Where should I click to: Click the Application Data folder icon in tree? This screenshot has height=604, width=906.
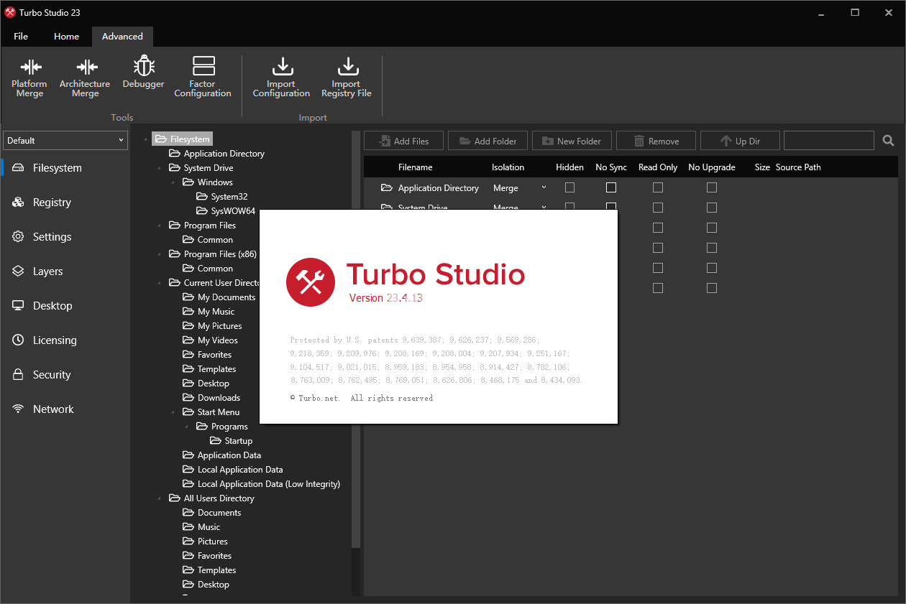coord(188,455)
